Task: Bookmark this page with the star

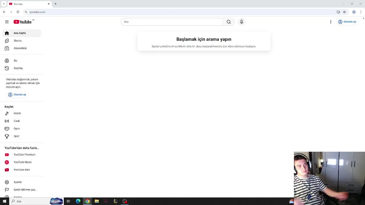Action: pyautogui.click(x=344, y=12)
